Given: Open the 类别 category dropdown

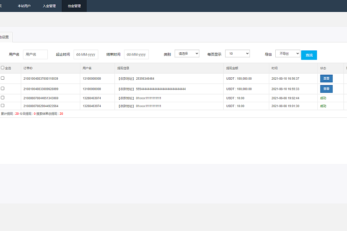Looking at the screenshot, I should 187,54.
